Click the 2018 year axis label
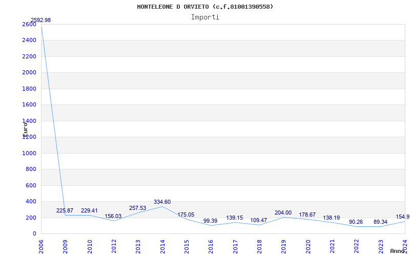Image resolution: width=410 pixels, height=256 pixels. [259, 247]
